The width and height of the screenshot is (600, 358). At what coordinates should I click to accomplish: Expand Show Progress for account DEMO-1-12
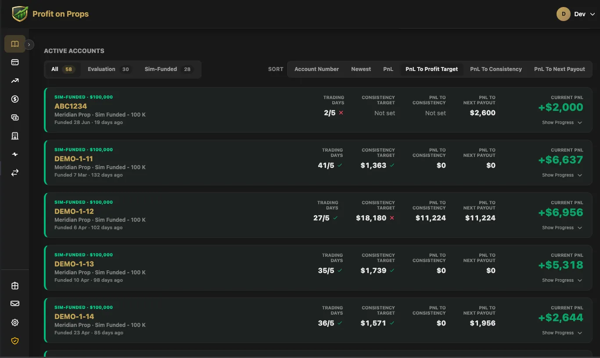[x=562, y=228]
